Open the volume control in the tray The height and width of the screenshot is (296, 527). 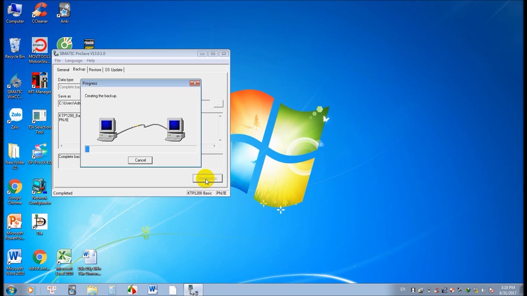pyautogui.click(x=484, y=290)
